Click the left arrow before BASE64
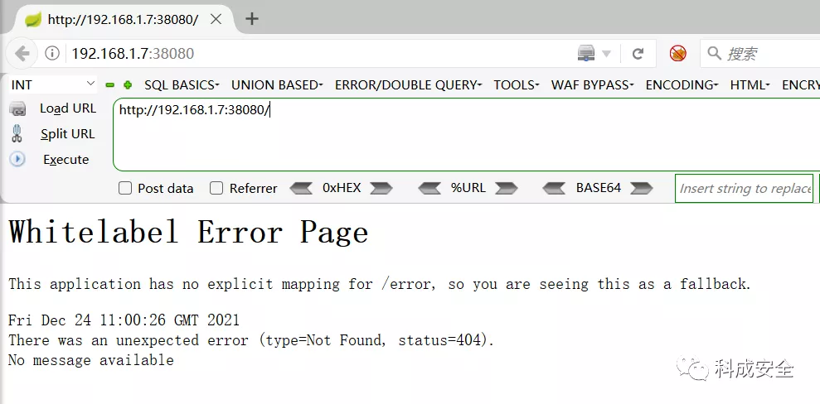 (554, 188)
